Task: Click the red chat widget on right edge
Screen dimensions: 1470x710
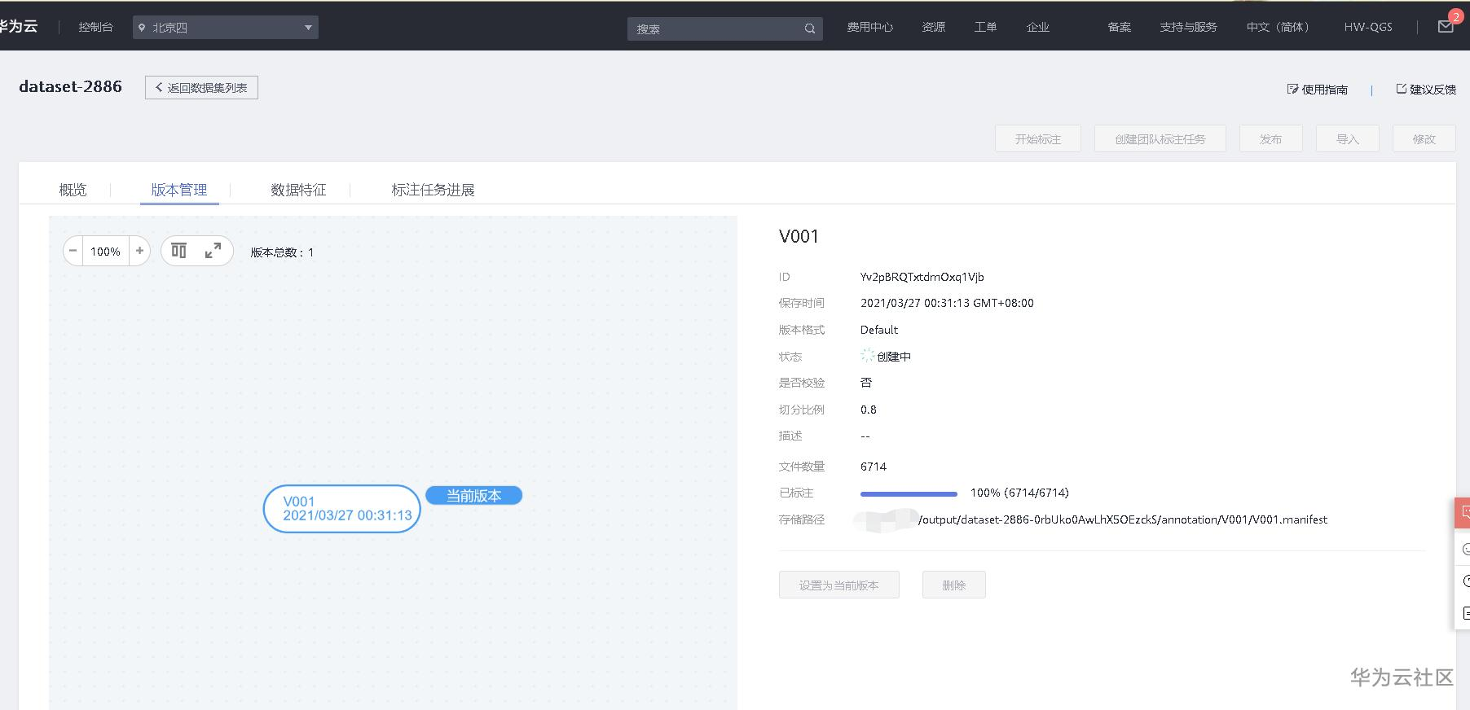Action: coord(1463,513)
